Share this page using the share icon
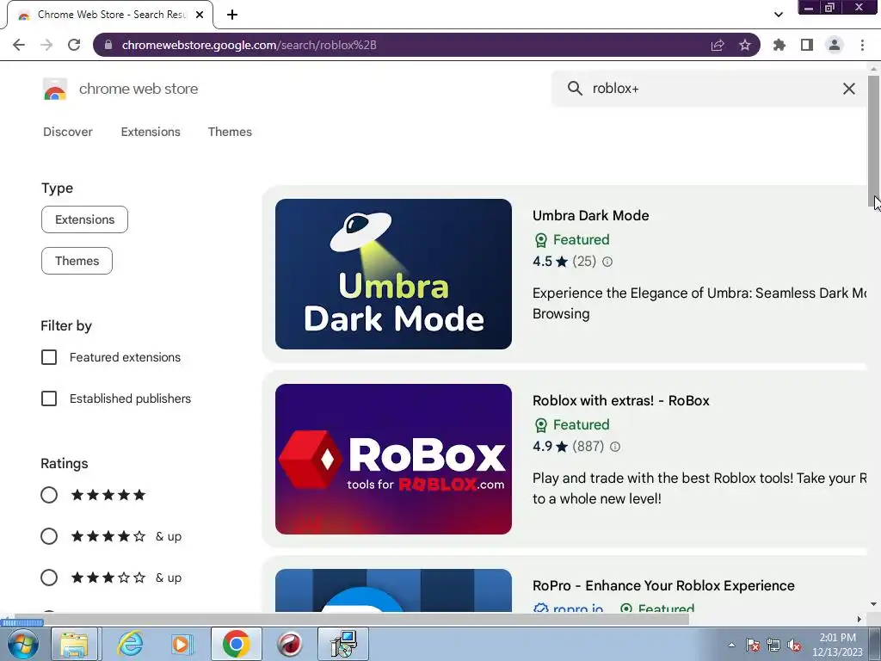Image resolution: width=881 pixels, height=661 pixels. pyautogui.click(x=718, y=45)
